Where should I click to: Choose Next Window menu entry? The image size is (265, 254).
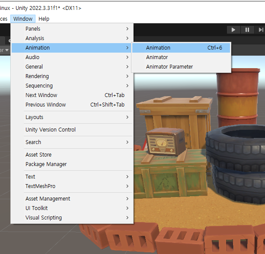(72, 95)
